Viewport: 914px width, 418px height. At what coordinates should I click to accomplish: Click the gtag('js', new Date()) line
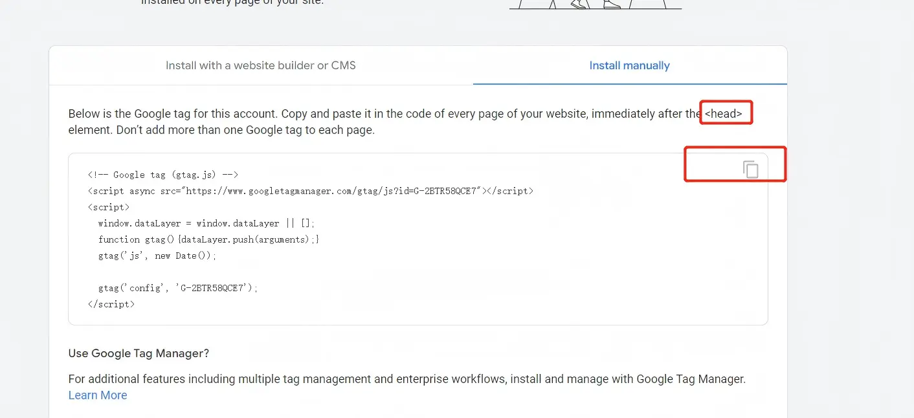tap(157, 256)
